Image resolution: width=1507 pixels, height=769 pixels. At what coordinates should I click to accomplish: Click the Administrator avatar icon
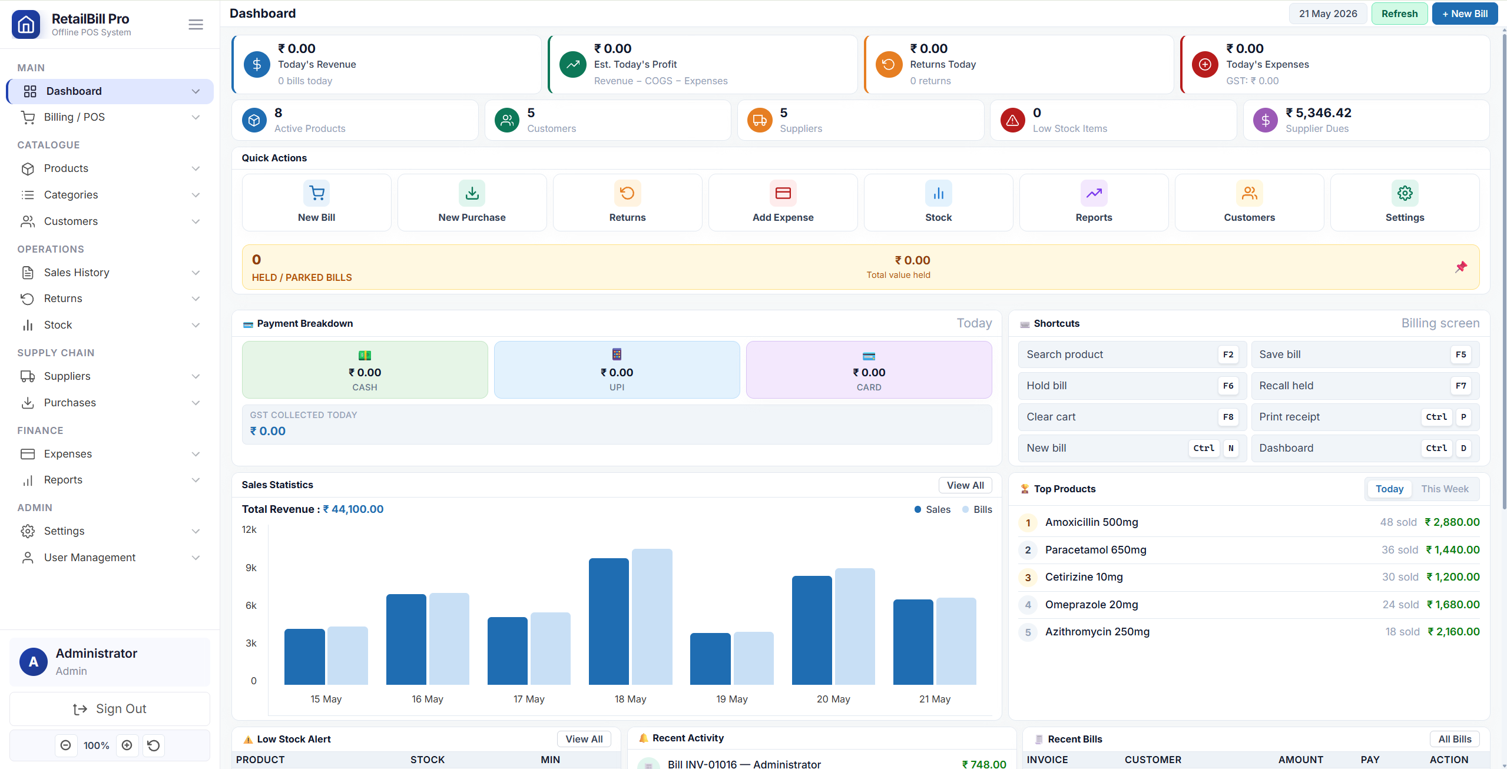(x=34, y=662)
